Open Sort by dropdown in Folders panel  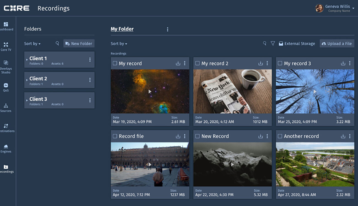coord(32,43)
